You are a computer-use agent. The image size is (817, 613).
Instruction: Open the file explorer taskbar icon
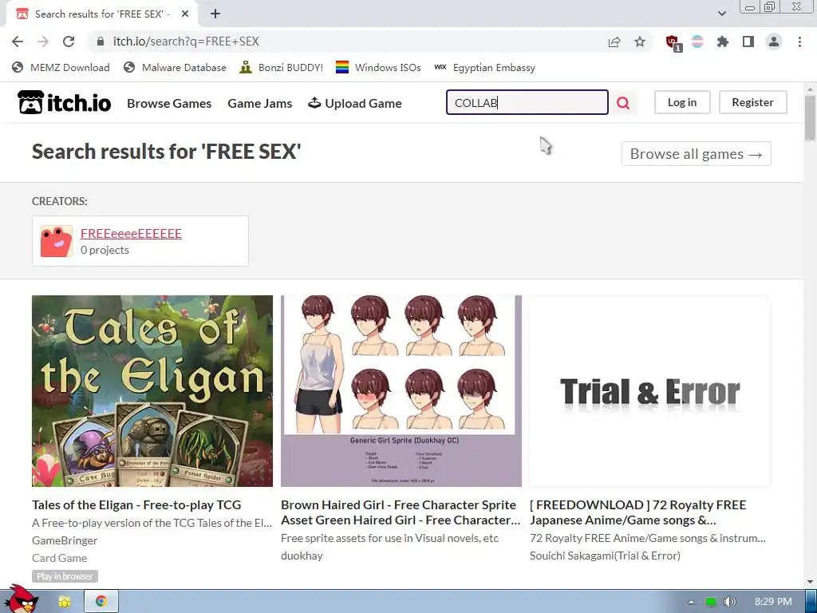click(65, 602)
